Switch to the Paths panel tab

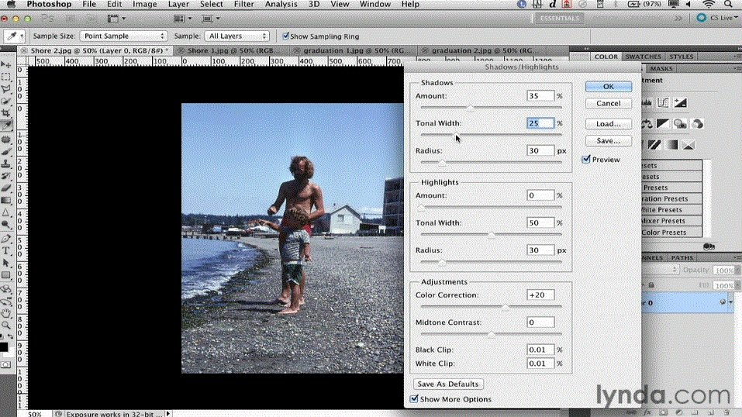tap(682, 257)
